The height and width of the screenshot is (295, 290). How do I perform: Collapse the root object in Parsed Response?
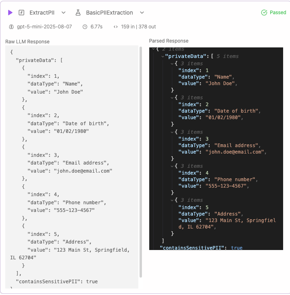point(153,49)
